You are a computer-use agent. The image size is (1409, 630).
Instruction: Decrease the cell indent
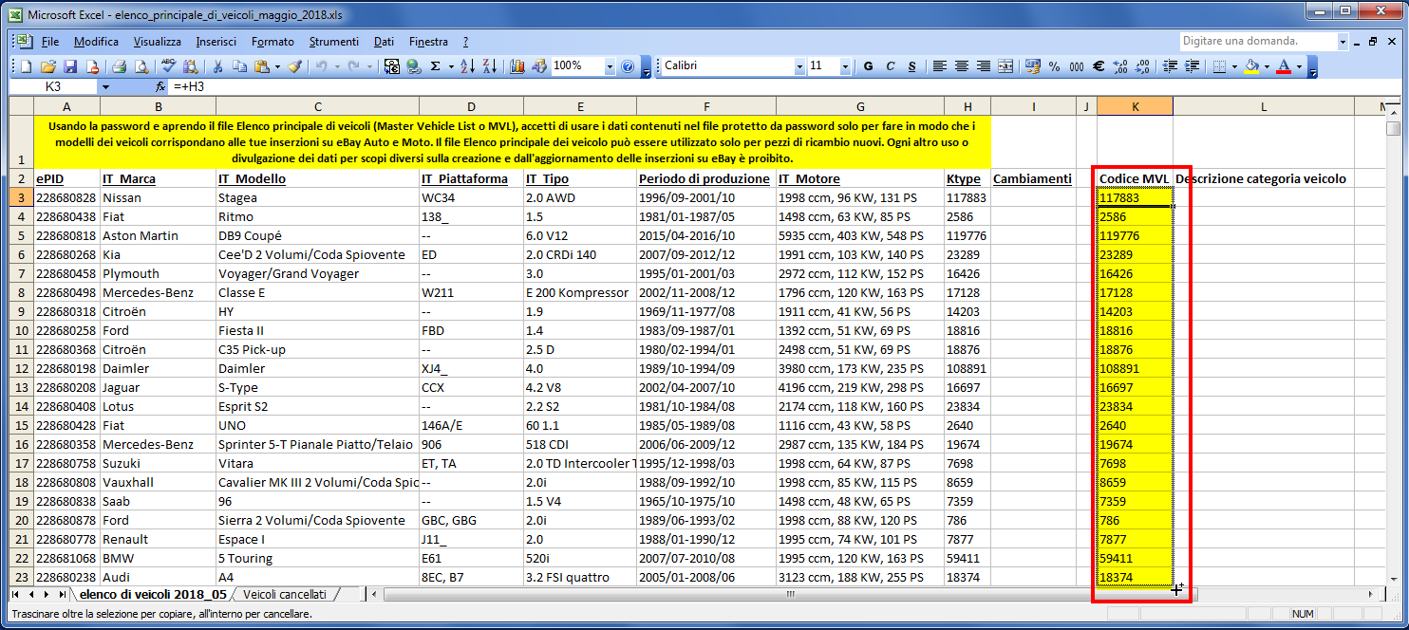coord(1170,66)
